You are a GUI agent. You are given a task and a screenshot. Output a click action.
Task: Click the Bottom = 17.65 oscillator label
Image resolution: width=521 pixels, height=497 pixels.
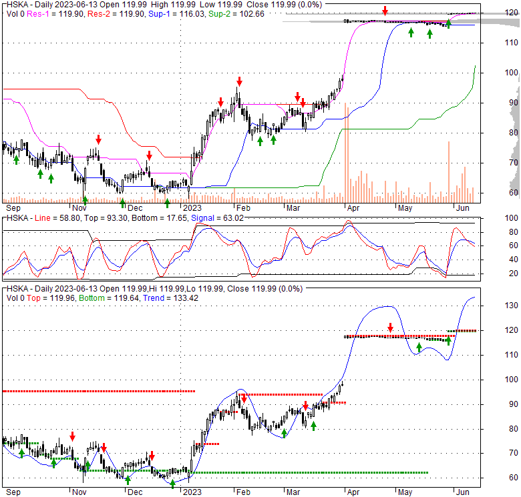click(x=160, y=218)
